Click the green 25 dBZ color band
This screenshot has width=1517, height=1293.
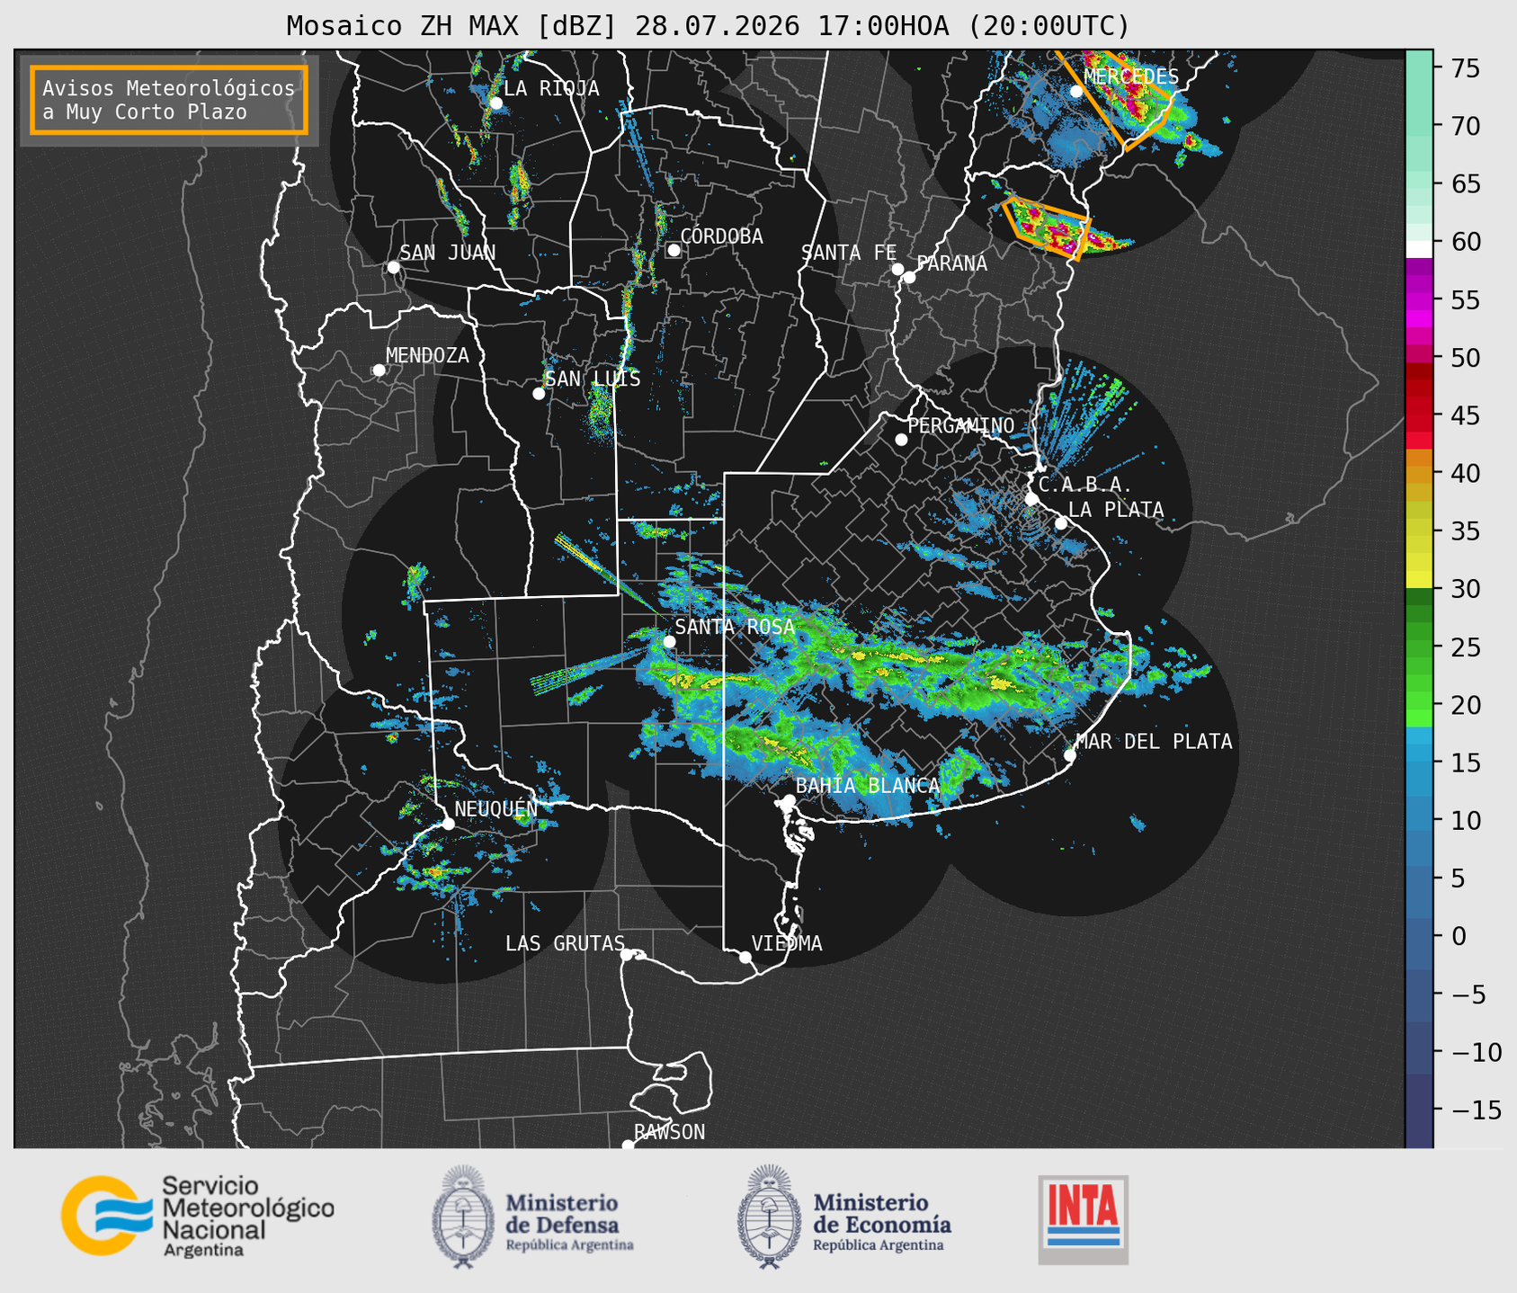pos(1419,646)
